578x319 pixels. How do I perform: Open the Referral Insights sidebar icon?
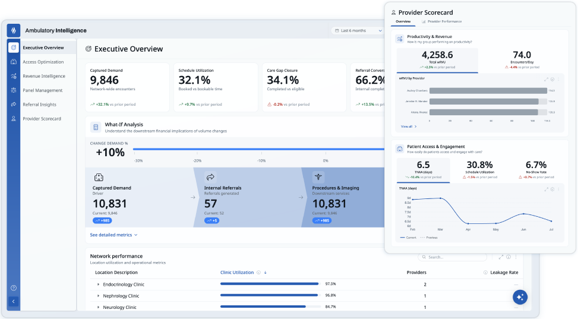tap(14, 105)
